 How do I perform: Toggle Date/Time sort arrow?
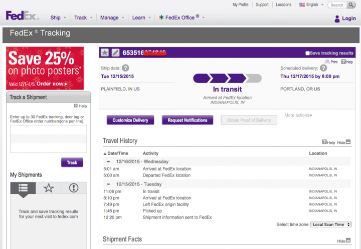[x=105, y=153]
